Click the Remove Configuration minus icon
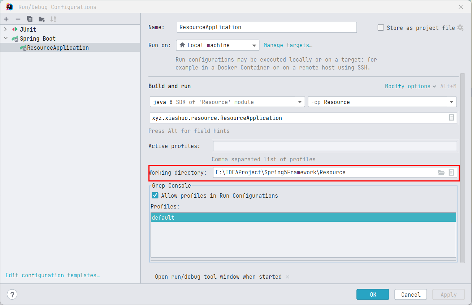 tap(18, 19)
